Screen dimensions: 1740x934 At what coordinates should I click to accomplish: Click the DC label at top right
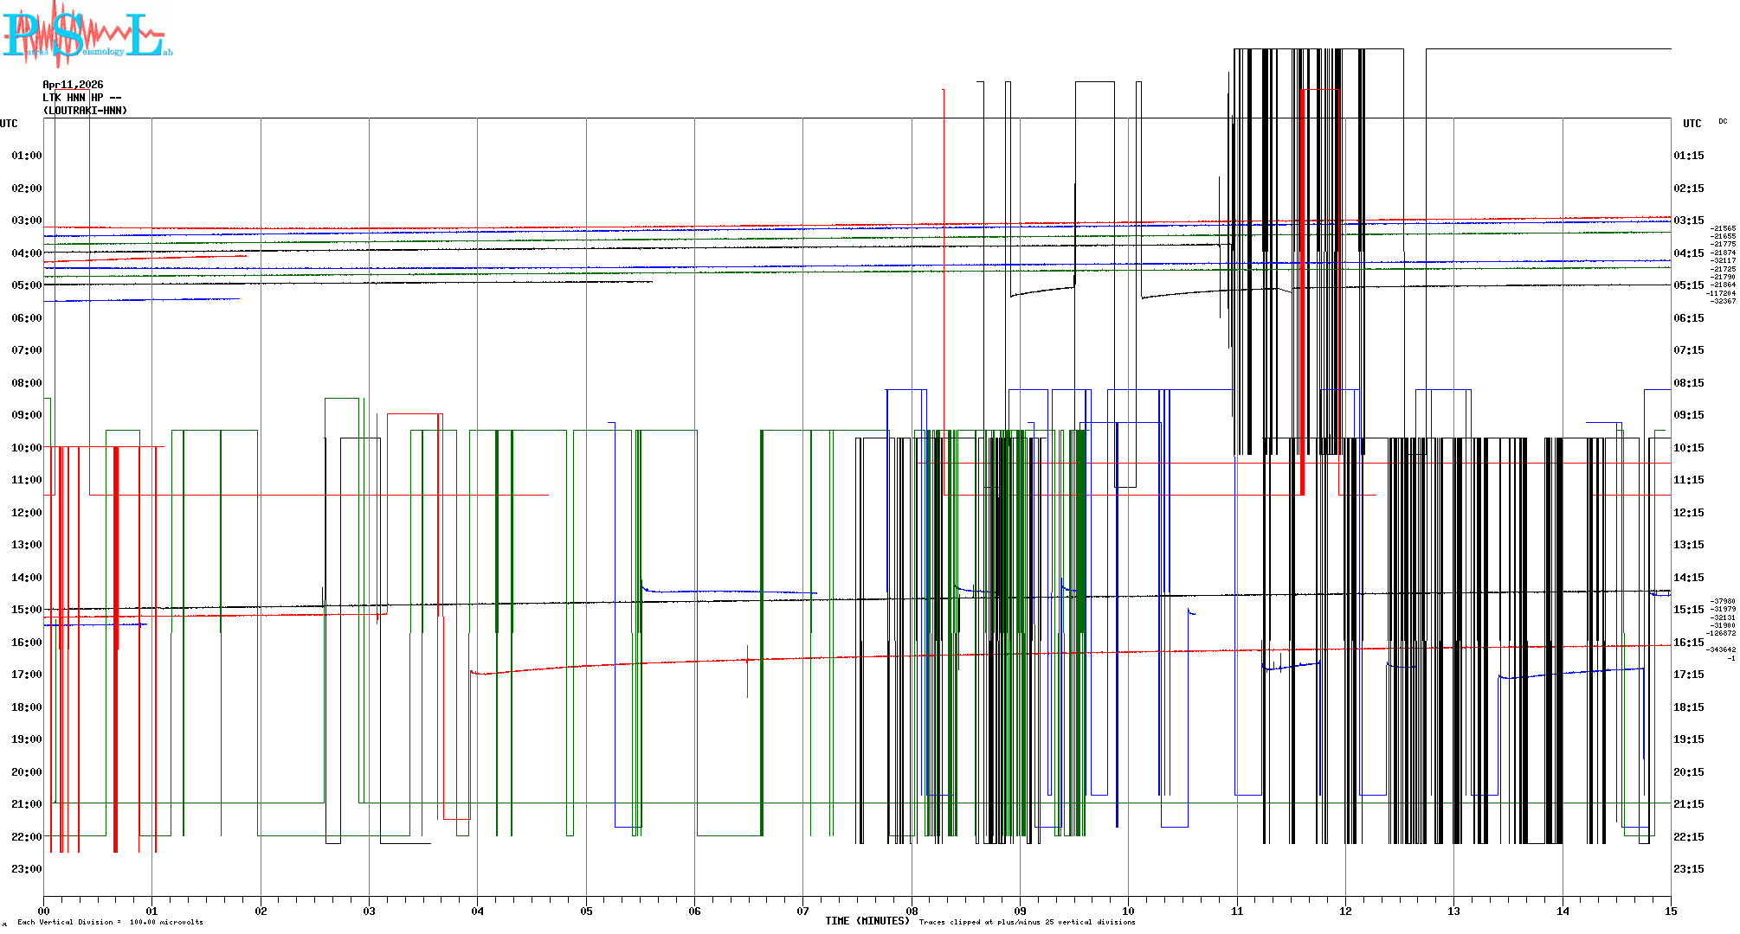click(1723, 122)
